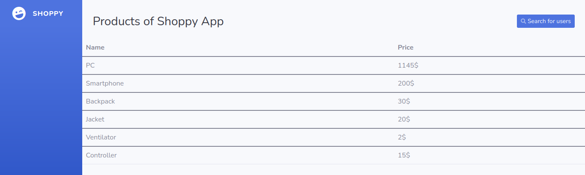The image size is (585, 175).
Task: Click the 1145$ price cell
Action: 408,65
